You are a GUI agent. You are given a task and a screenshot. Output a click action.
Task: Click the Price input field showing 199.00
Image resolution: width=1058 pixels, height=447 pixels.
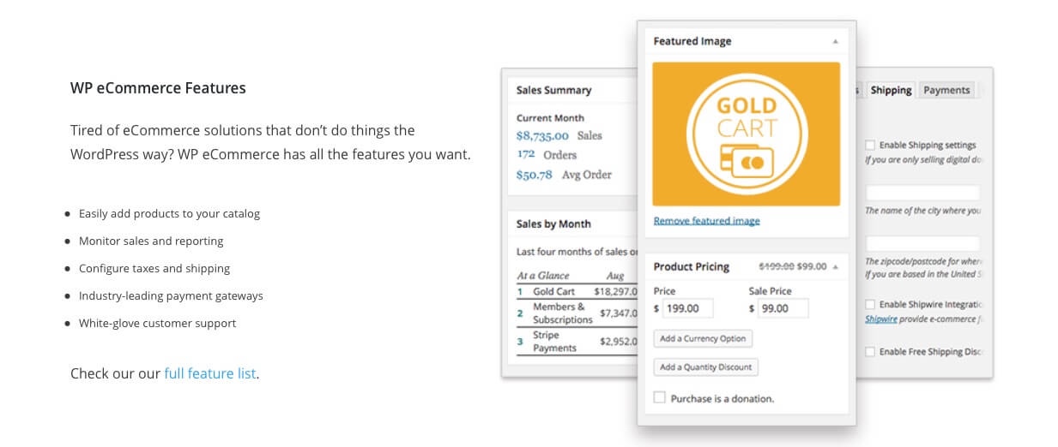click(687, 308)
